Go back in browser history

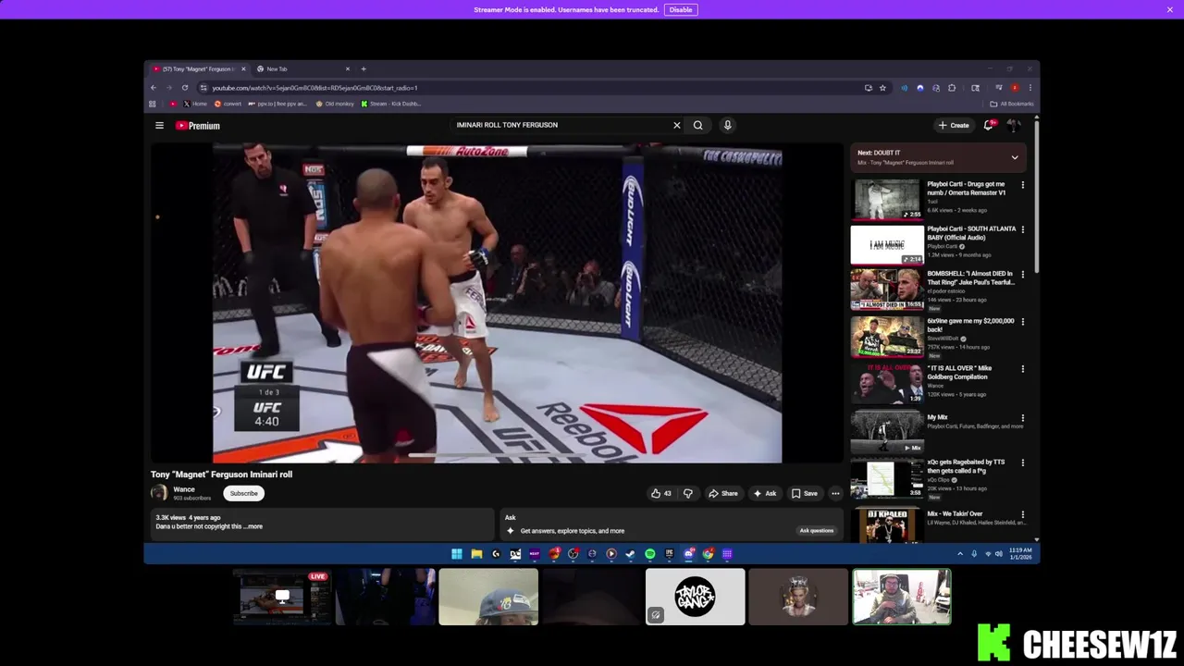(154, 88)
